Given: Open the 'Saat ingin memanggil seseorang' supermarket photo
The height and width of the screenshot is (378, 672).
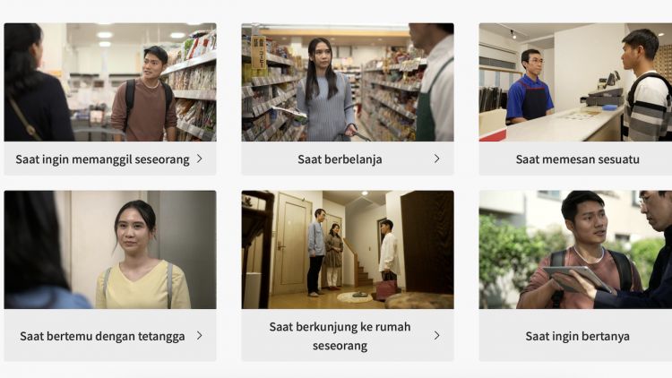Looking at the screenshot, I should (x=110, y=82).
